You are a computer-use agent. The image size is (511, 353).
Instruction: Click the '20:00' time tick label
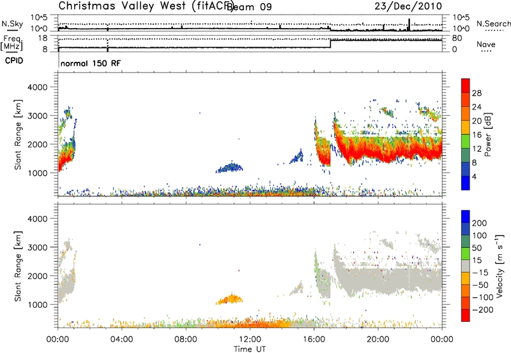378,340
